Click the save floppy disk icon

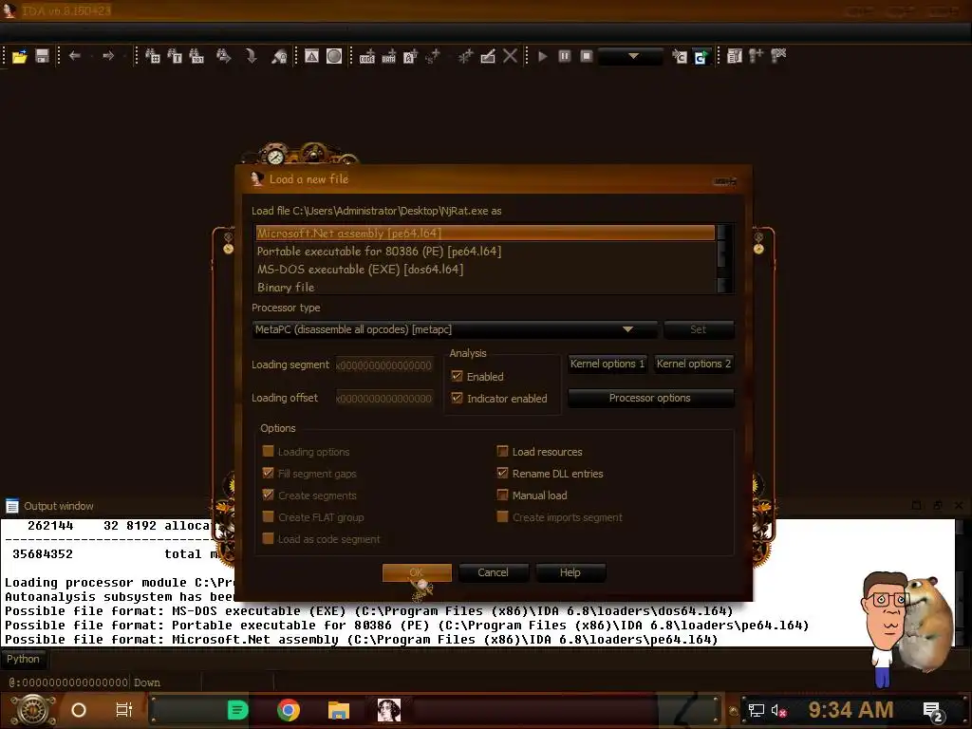[x=42, y=56]
